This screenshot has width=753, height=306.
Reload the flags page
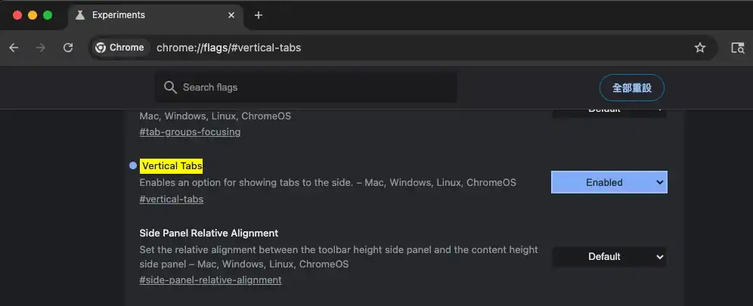68,48
